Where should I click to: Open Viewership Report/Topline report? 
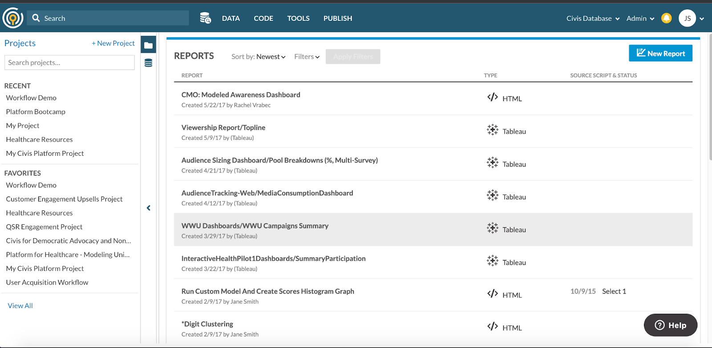pyautogui.click(x=223, y=128)
